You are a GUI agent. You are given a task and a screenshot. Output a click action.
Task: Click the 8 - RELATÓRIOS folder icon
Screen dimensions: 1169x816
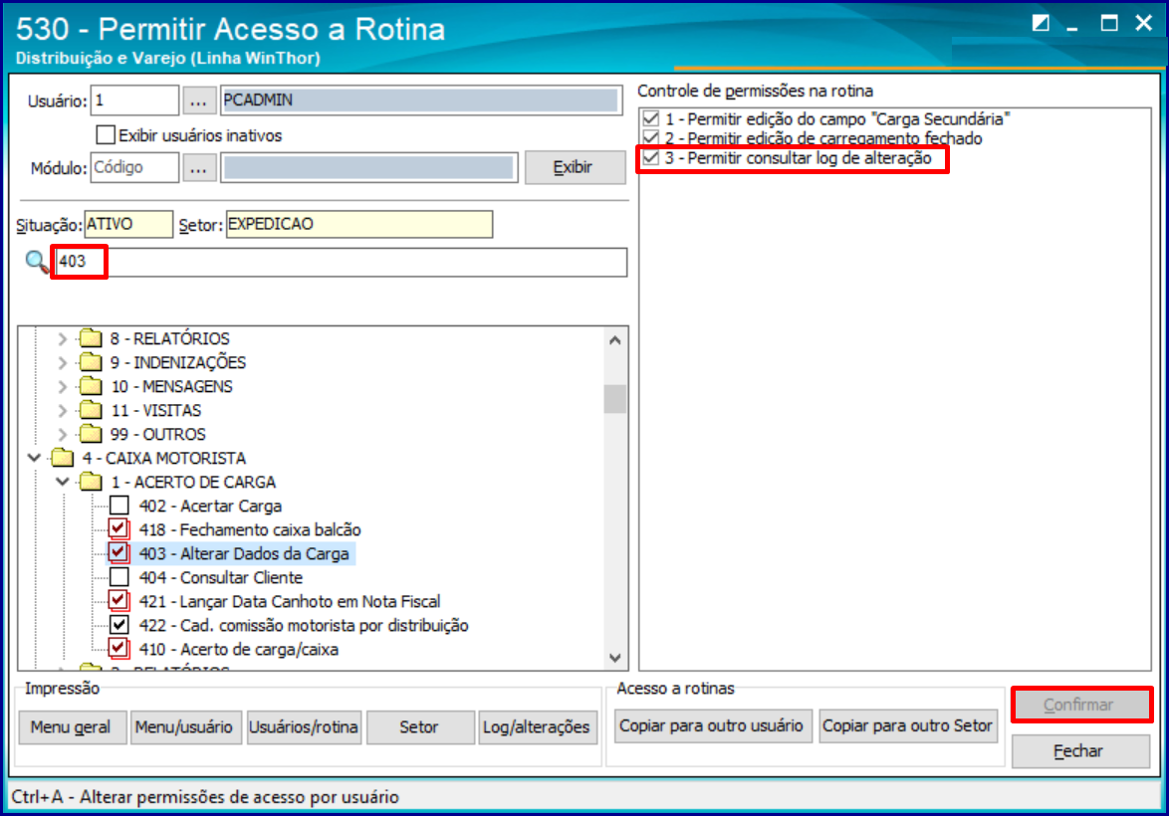tap(91, 338)
